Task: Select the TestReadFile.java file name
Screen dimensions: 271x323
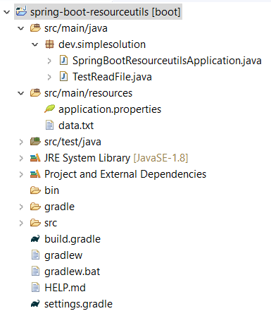Action: tap(112, 77)
